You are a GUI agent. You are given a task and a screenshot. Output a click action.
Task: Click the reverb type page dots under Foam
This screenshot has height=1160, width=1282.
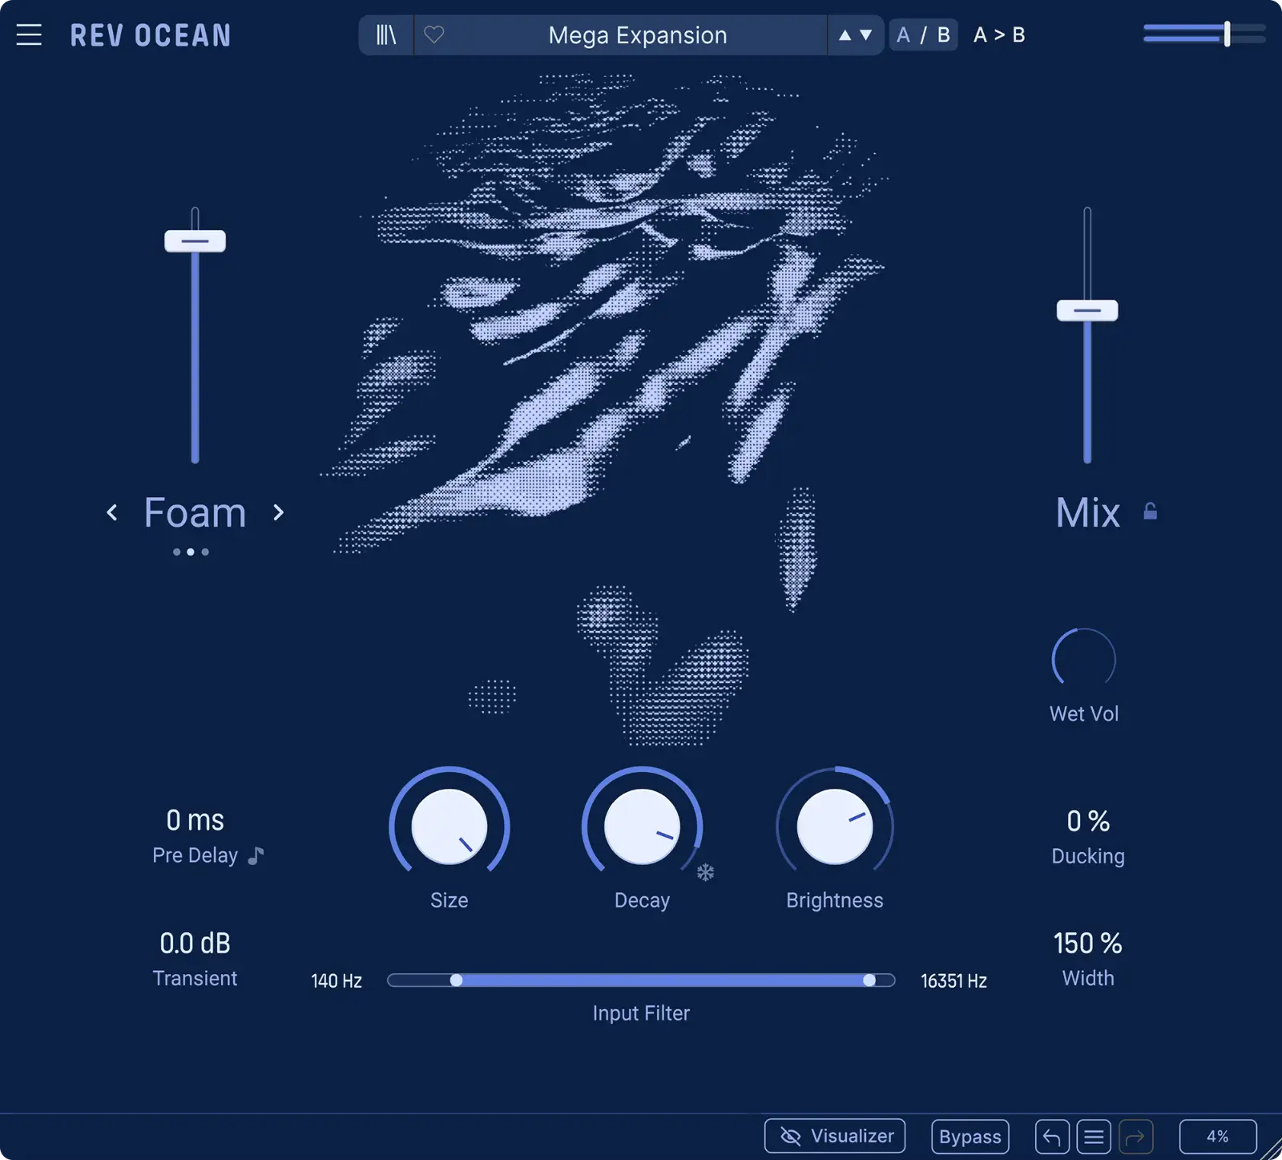pyautogui.click(x=191, y=552)
